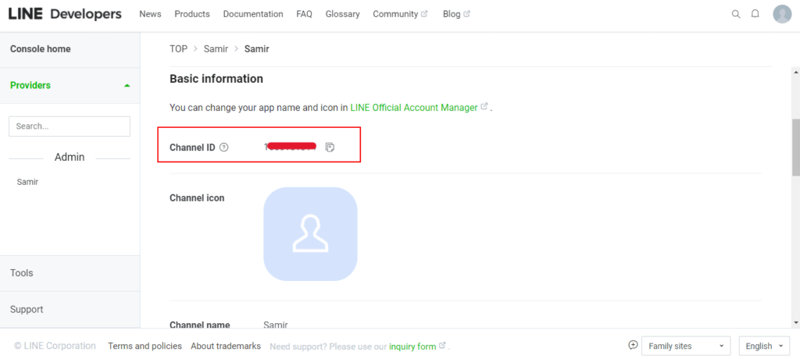The height and width of the screenshot is (359, 800).
Task: Click the first Samir breadcrumb link
Action: point(216,49)
